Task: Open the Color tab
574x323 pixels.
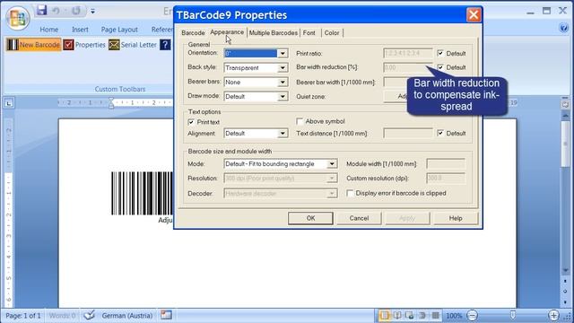Action: 332,33
